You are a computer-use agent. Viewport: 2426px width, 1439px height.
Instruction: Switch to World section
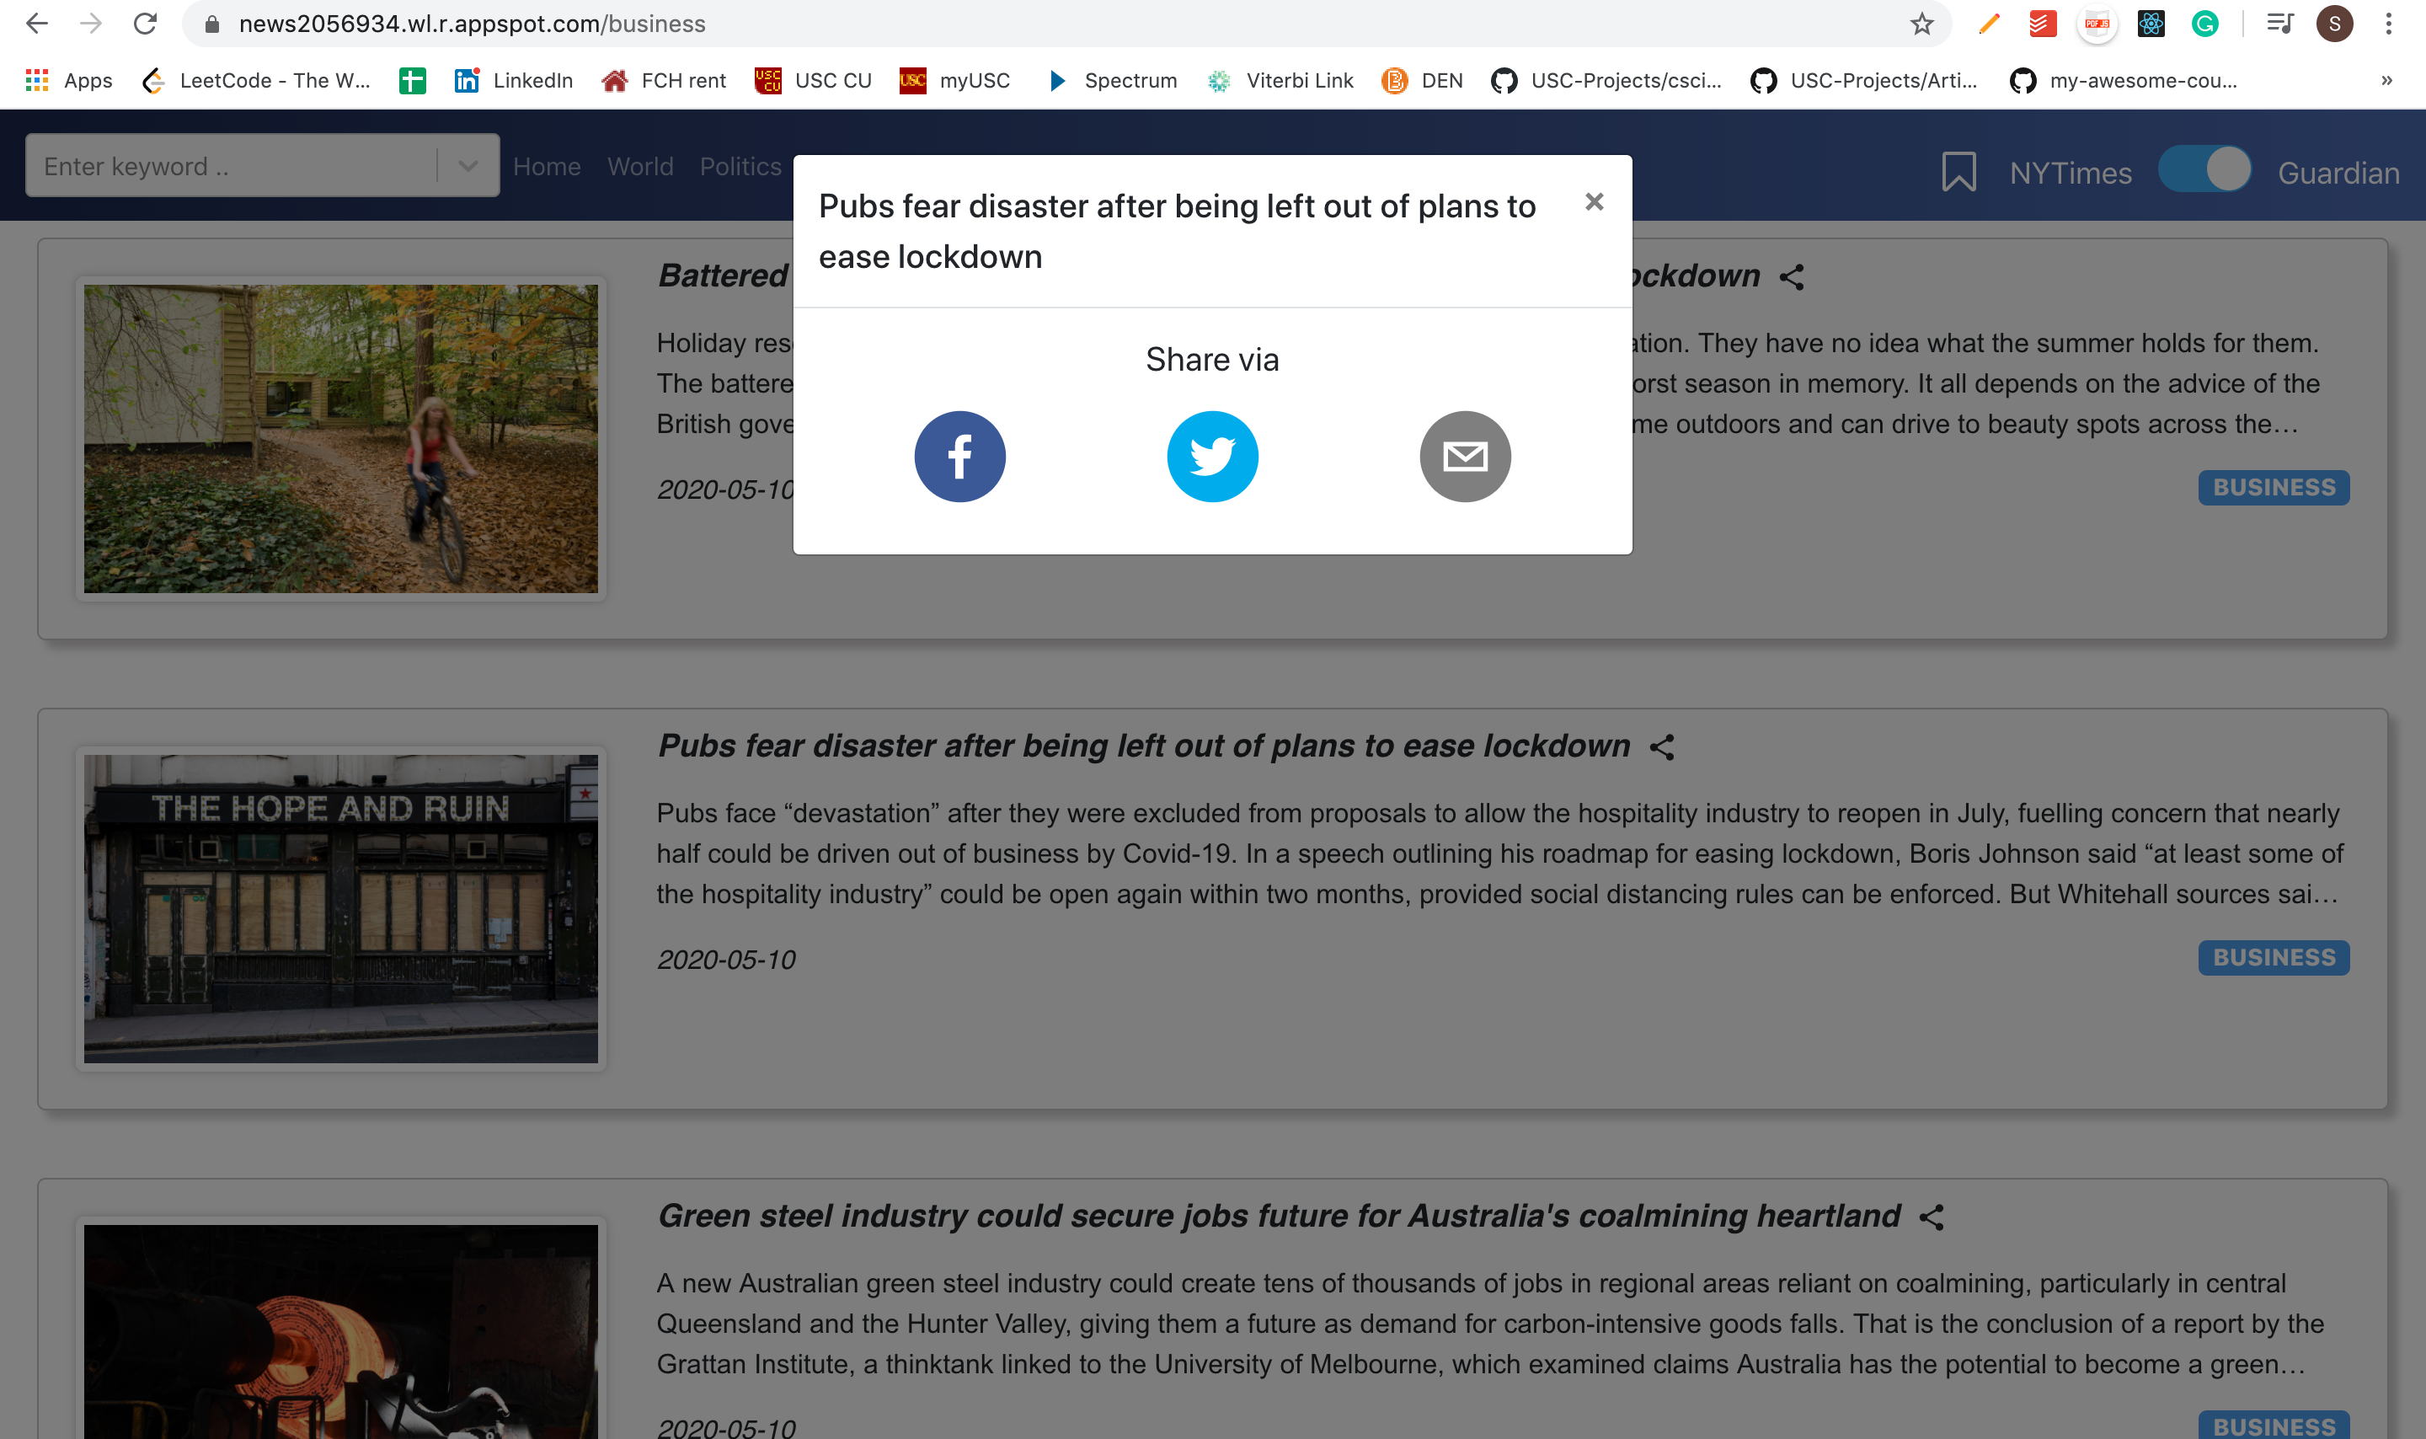coord(639,167)
